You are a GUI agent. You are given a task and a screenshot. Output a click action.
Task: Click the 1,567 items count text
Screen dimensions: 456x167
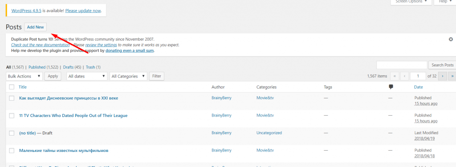coord(377,76)
